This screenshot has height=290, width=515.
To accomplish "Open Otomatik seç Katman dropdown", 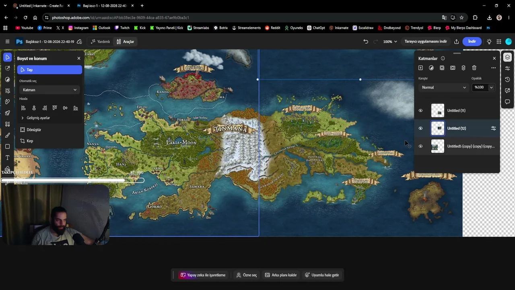I will tap(49, 90).
